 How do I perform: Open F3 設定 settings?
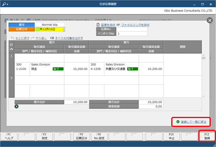click(x=44, y=137)
